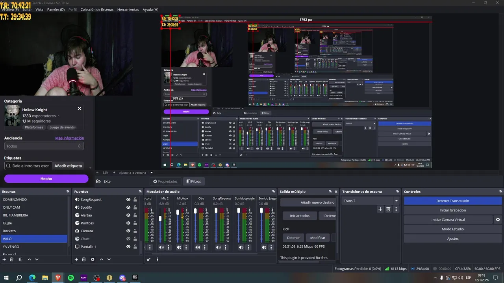Open the Archivo menu
The height and width of the screenshot is (283, 504).
tap(10, 9)
